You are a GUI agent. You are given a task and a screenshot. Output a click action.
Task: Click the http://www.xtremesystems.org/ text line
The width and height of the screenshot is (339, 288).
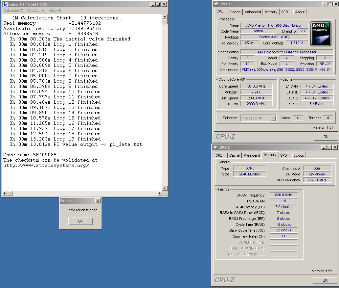(46, 165)
